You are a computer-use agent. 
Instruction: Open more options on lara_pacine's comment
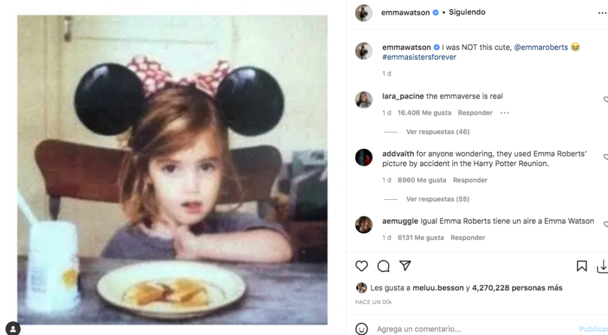tap(505, 113)
